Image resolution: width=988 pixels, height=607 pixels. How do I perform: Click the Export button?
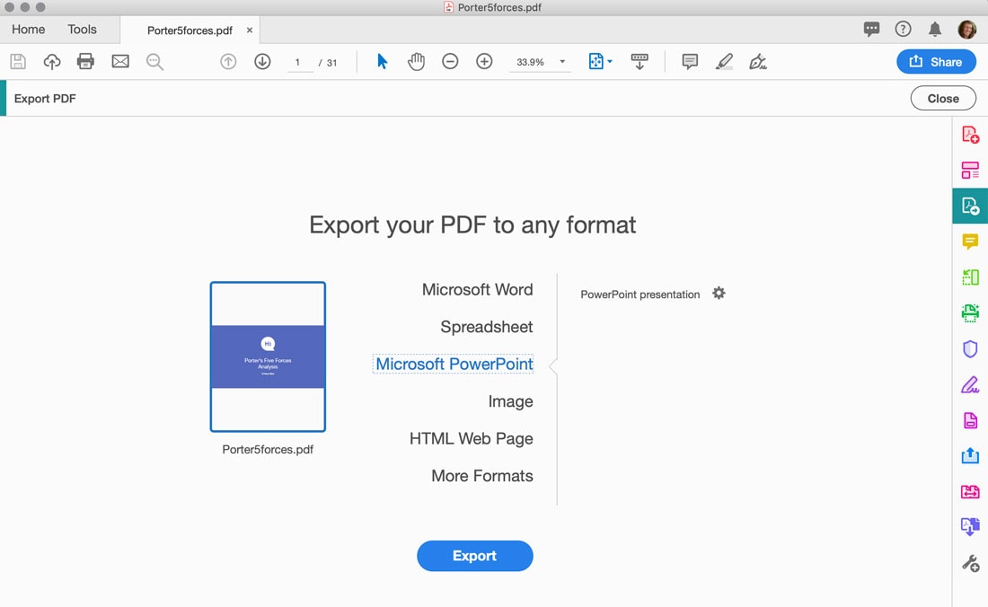tap(474, 556)
